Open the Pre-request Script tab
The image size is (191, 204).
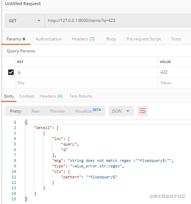pyautogui.click(x=144, y=39)
